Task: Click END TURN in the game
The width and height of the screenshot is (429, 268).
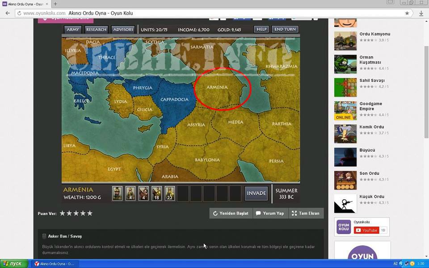Action: pos(285,29)
